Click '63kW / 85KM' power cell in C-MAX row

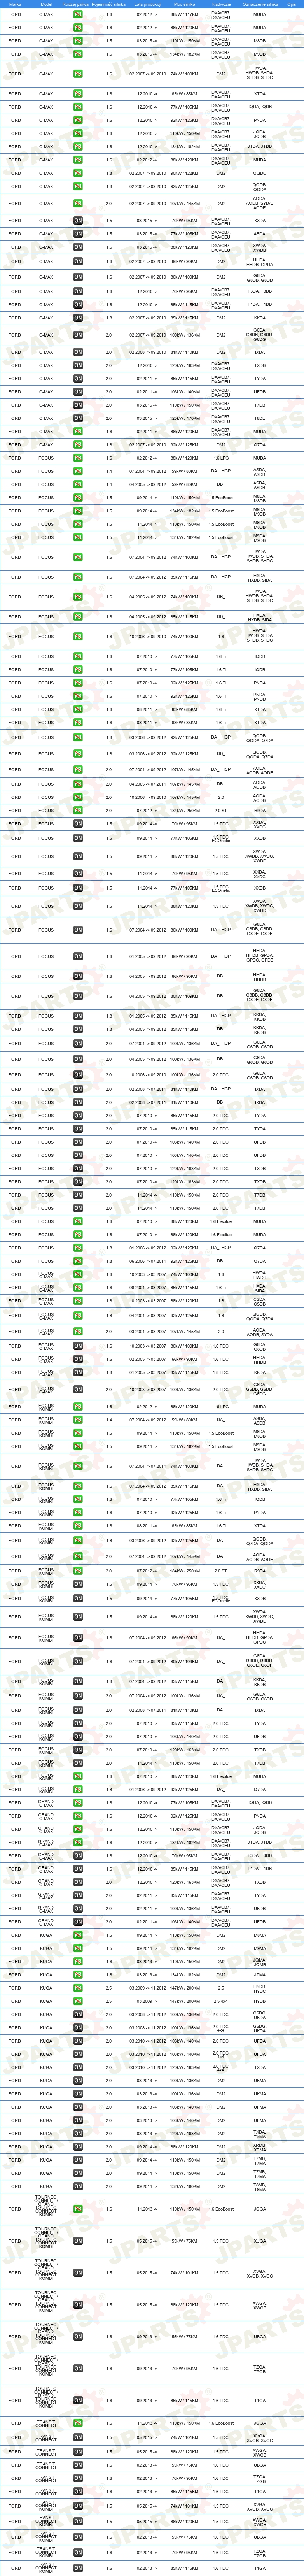click(x=184, y=93)
